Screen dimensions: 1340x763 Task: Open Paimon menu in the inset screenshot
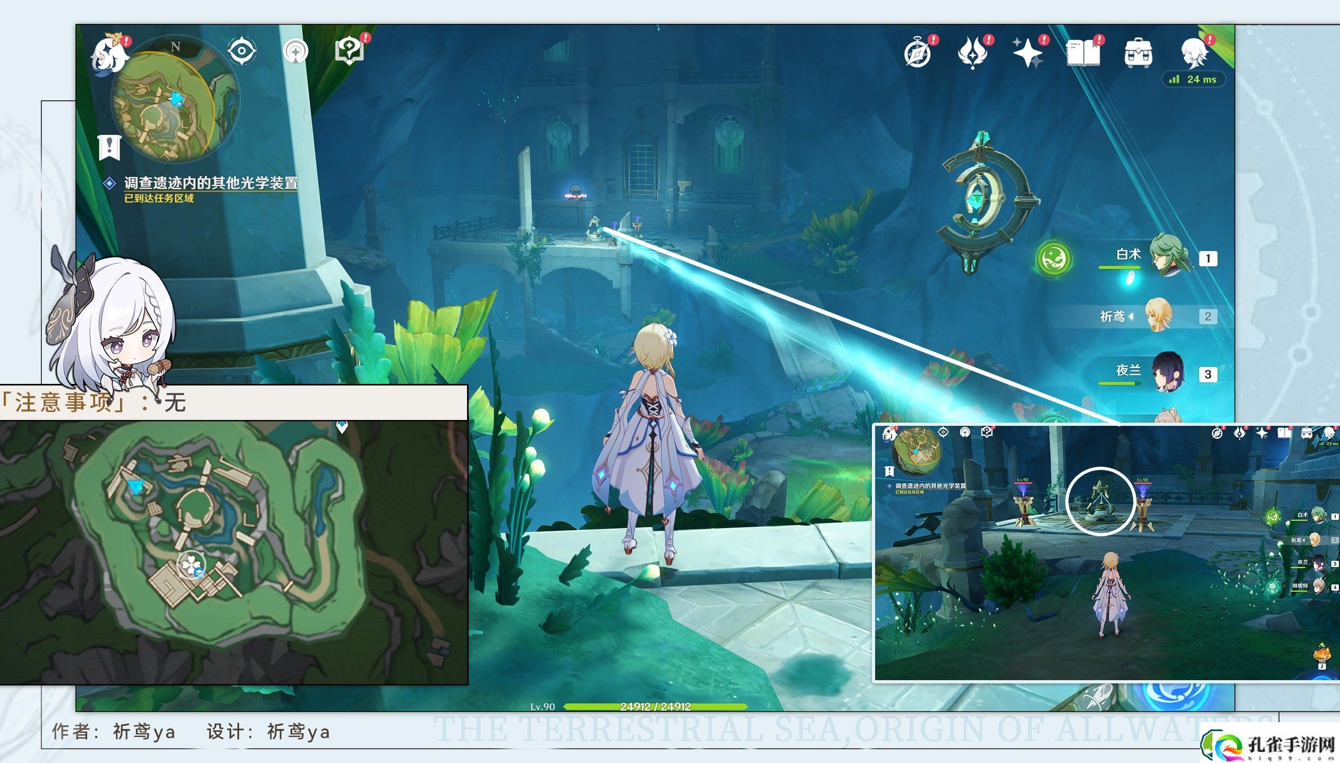[889, 433]
